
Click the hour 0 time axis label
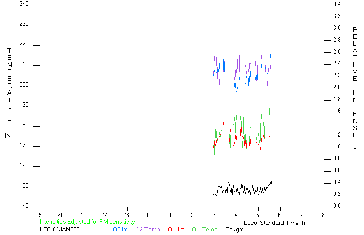tap(148, 215)
